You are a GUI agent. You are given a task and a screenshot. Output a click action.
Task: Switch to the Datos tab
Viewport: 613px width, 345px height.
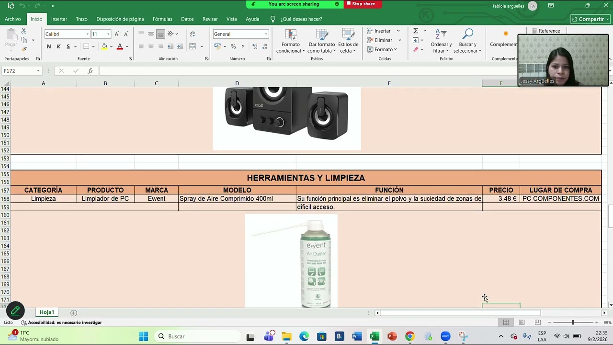187,19
